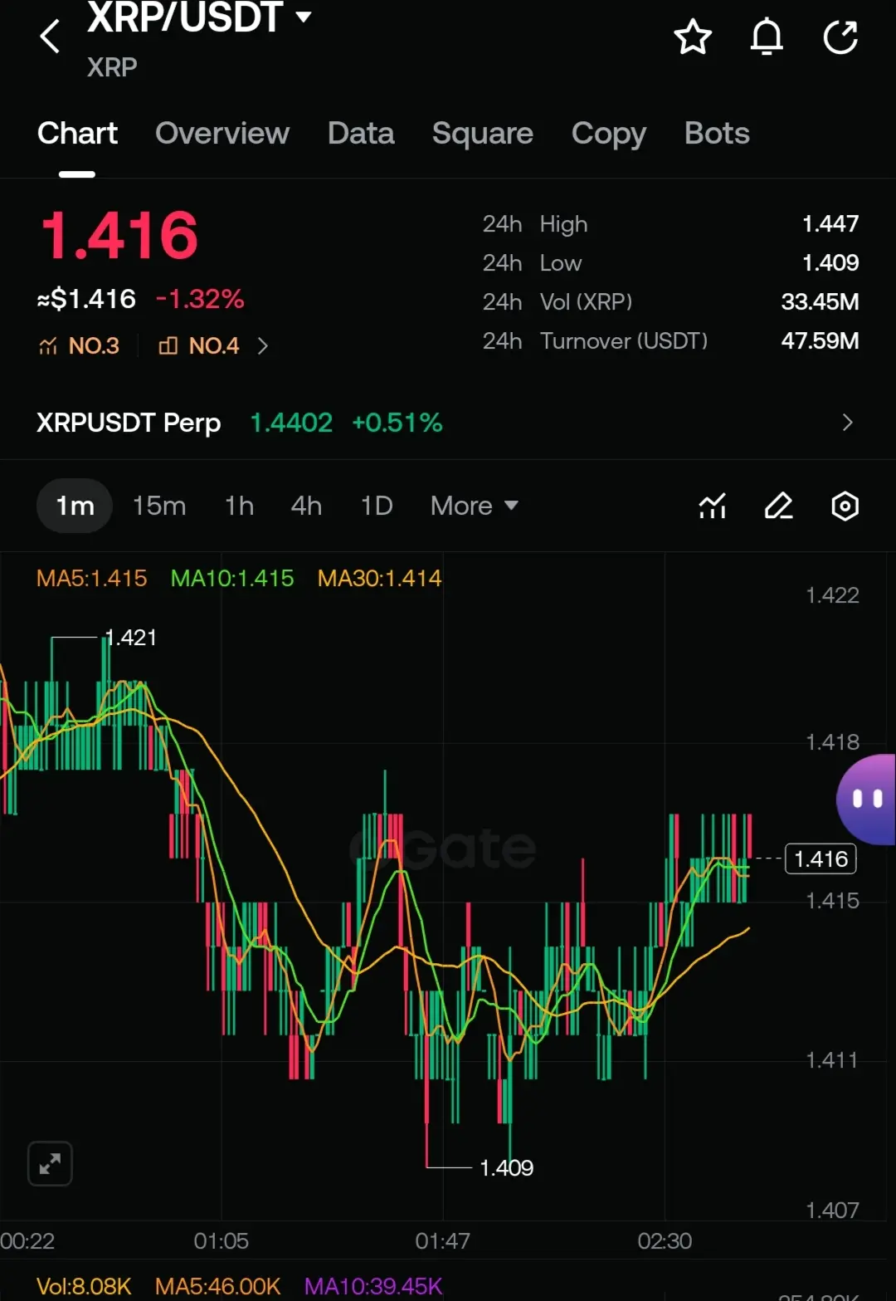
Task: Tap the volume MA5:46.00K label
Action: 218,1286
